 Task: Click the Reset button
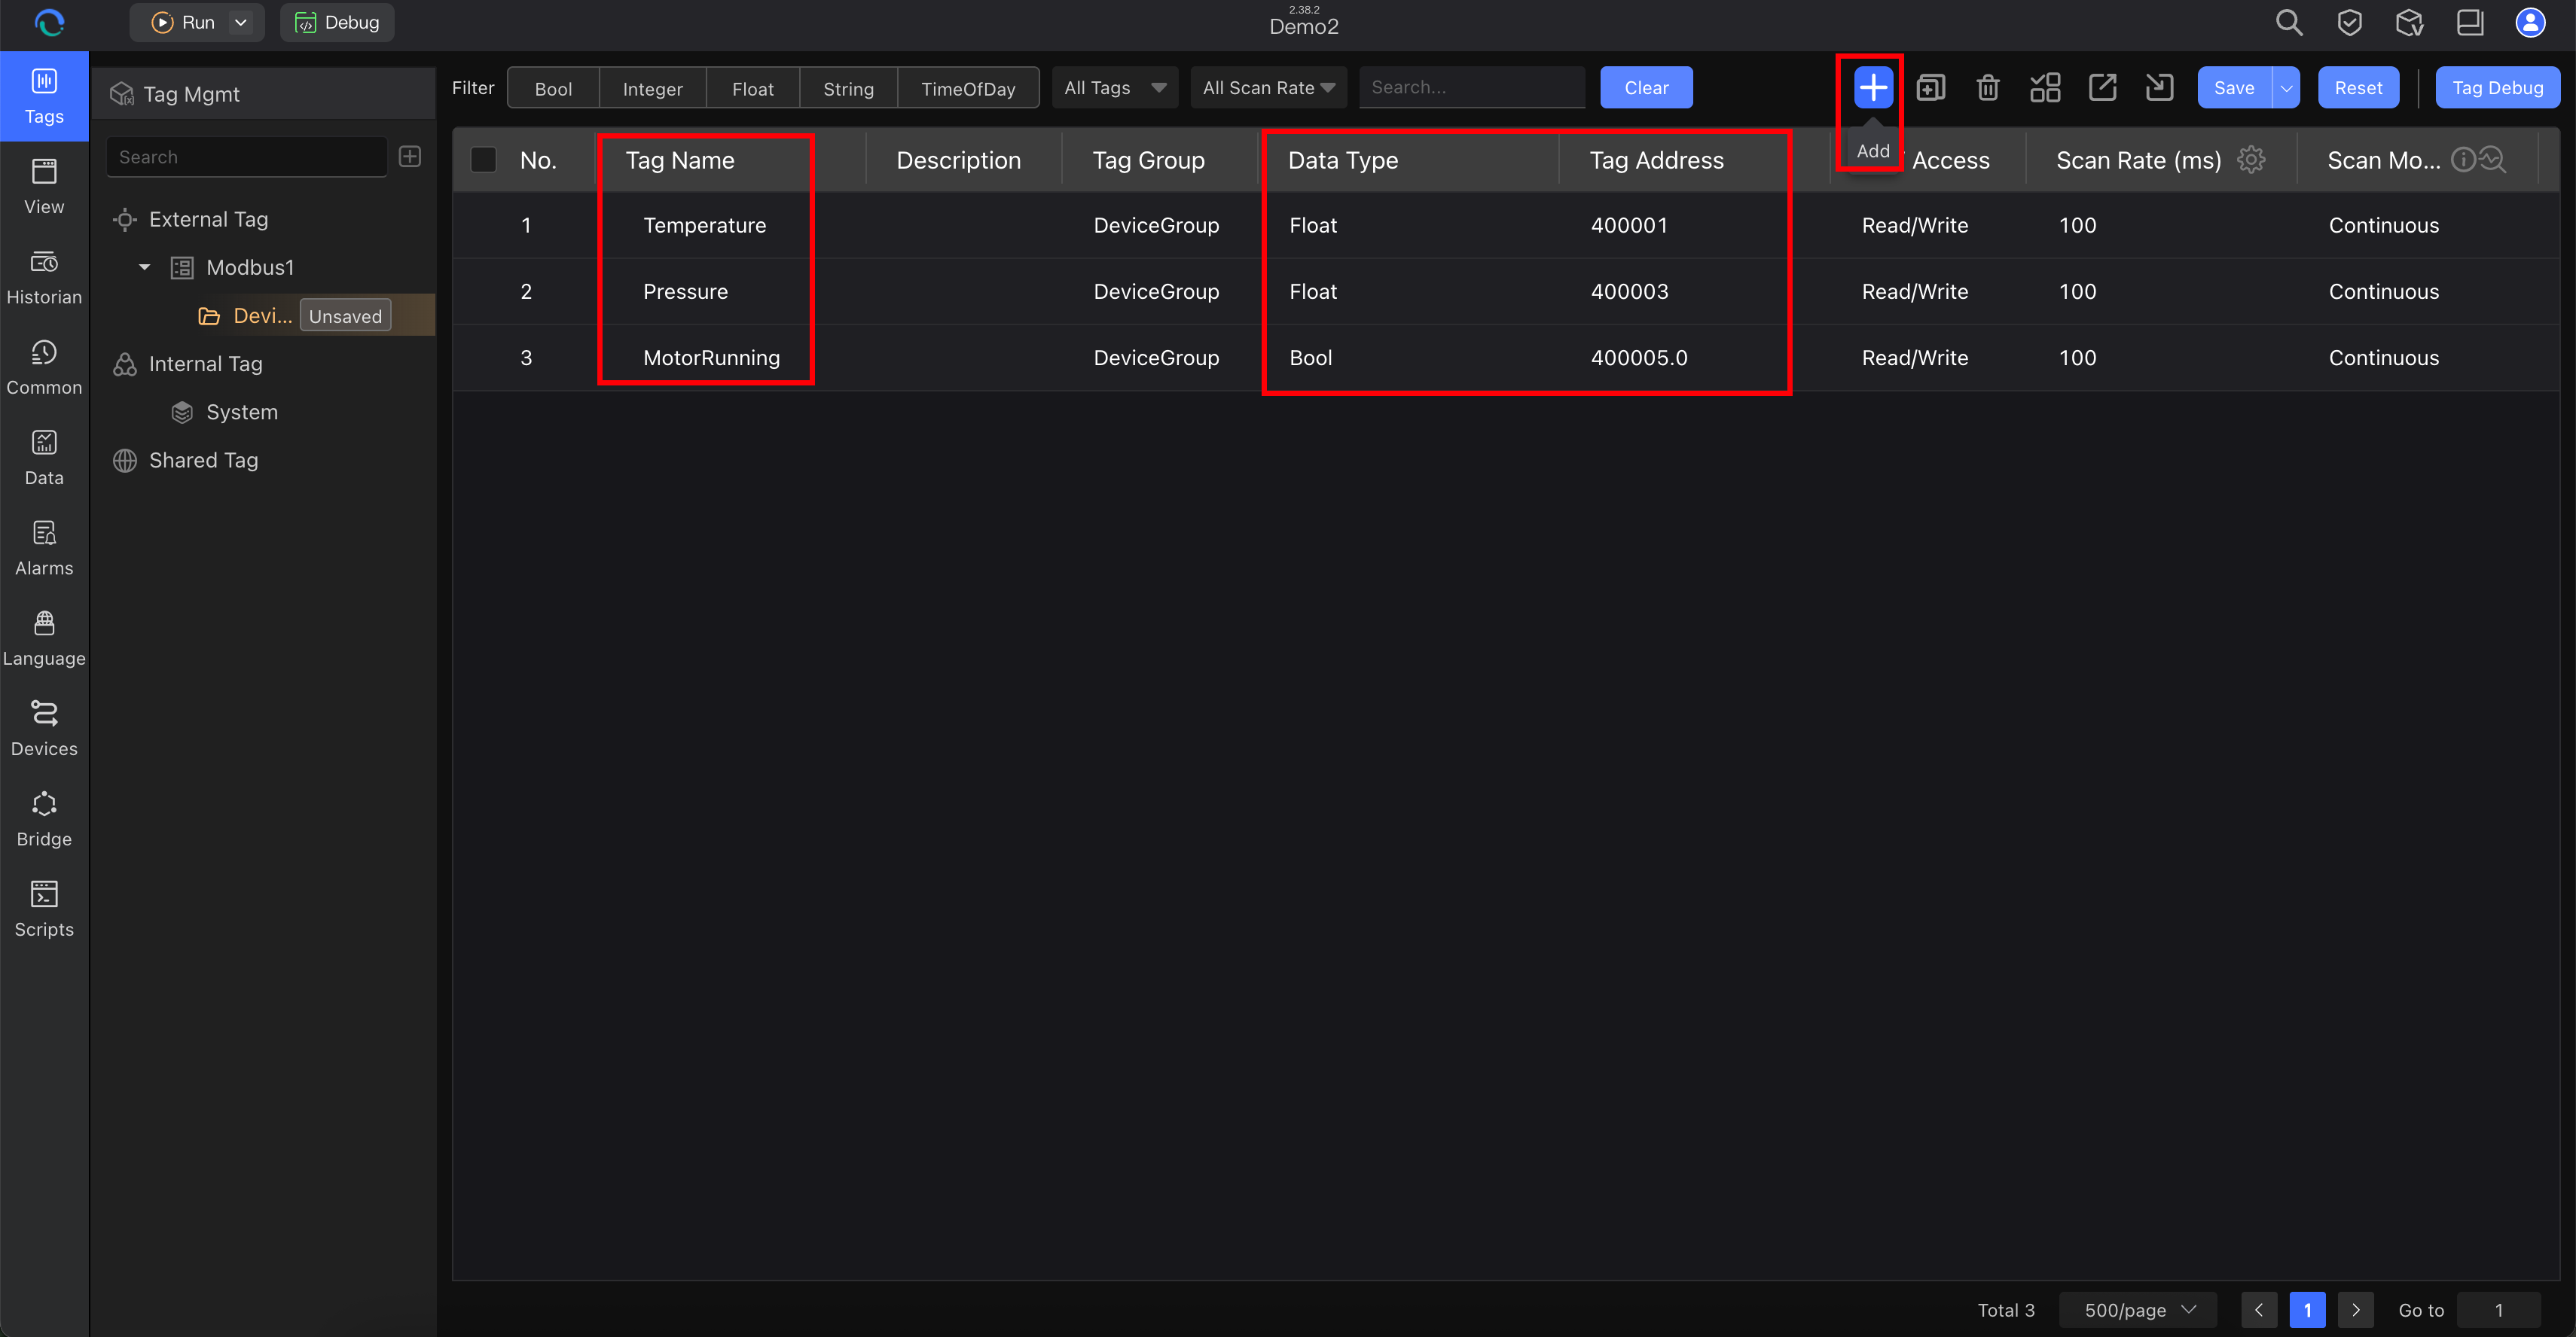click(x=2358, y=88)
